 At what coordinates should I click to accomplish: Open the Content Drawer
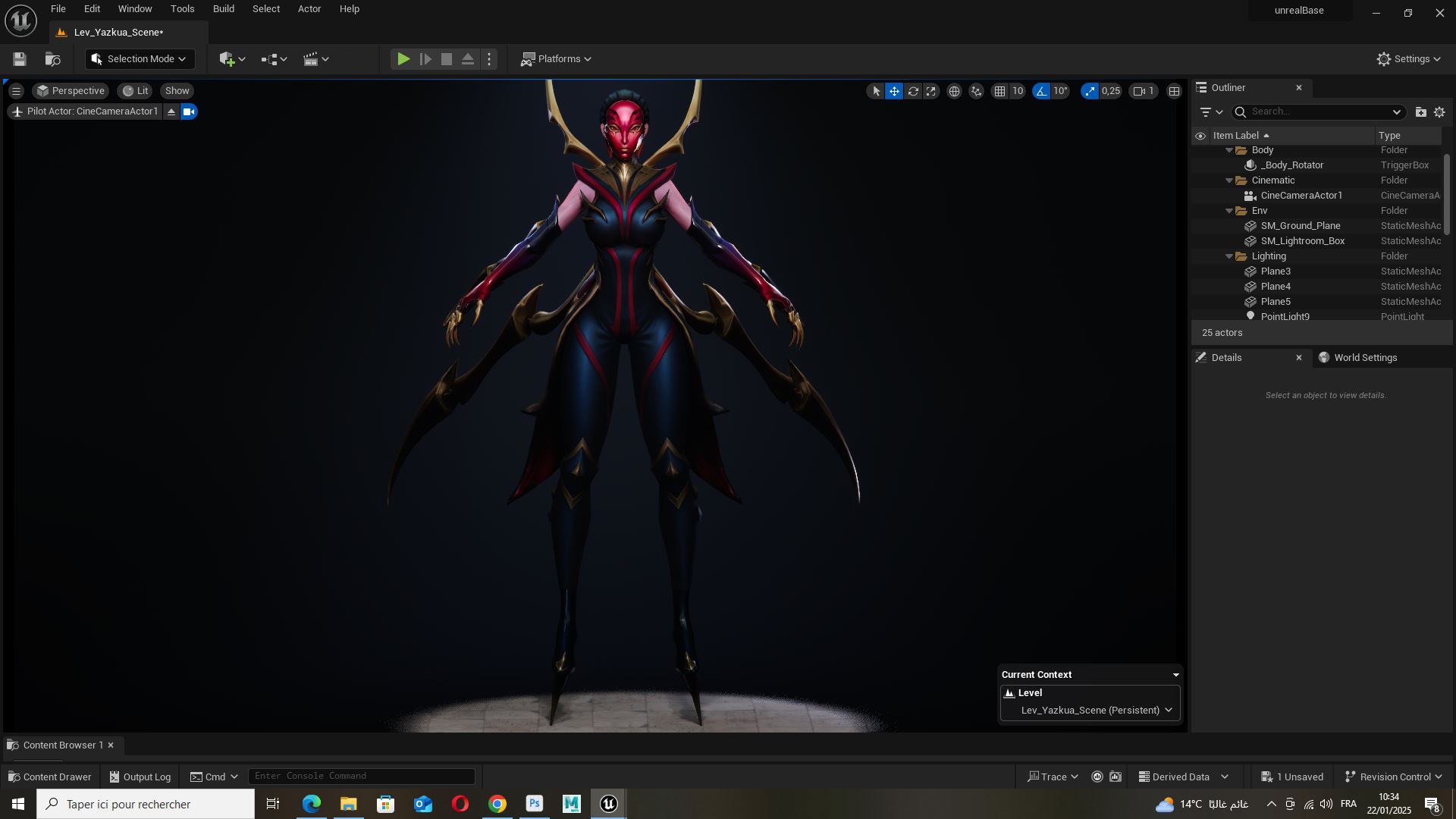click(50, 777)
